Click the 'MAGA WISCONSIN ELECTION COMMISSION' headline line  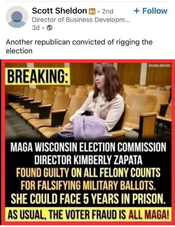[x=88, y=147]
